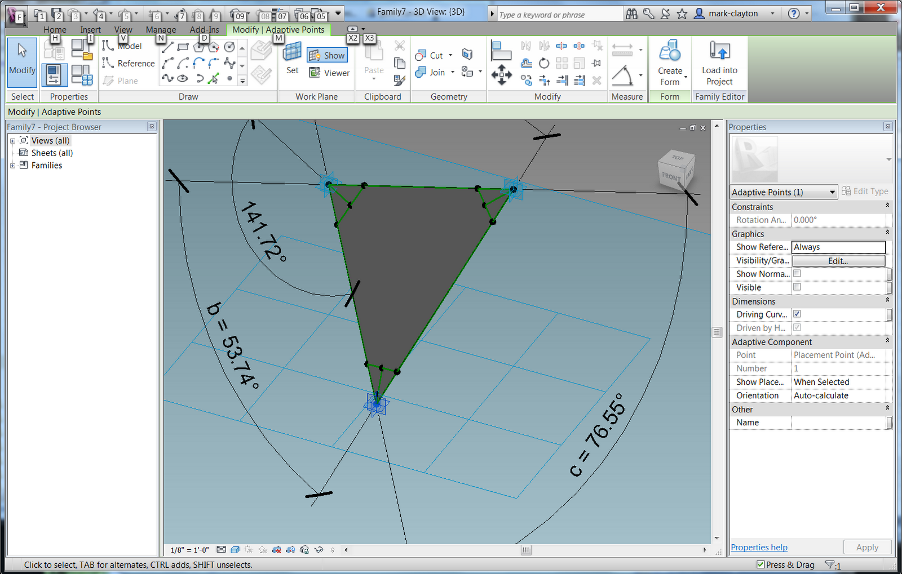Expand the Families node in Project Browser

(x=12, y=165)
